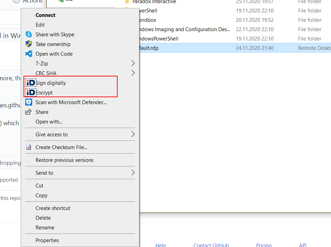The width and height of the screenshot is (331, 247).
Task: Expand the CRC SHA submenu
Action: tap(132, 73)
